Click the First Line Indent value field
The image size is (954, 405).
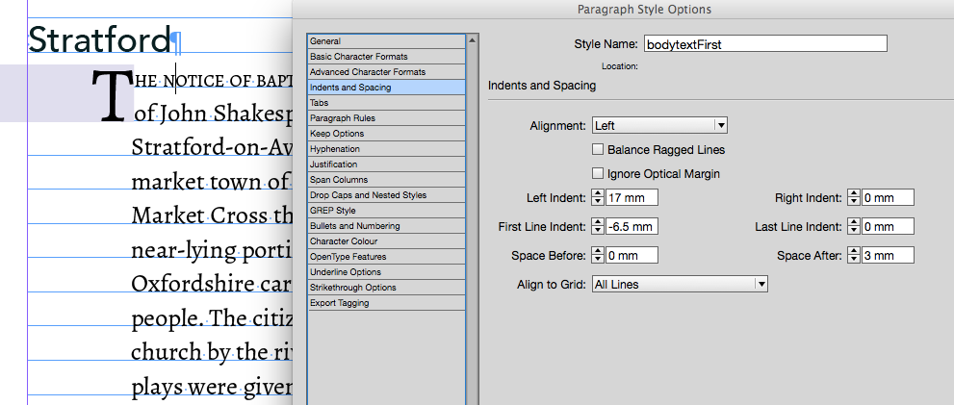(632, 227)
